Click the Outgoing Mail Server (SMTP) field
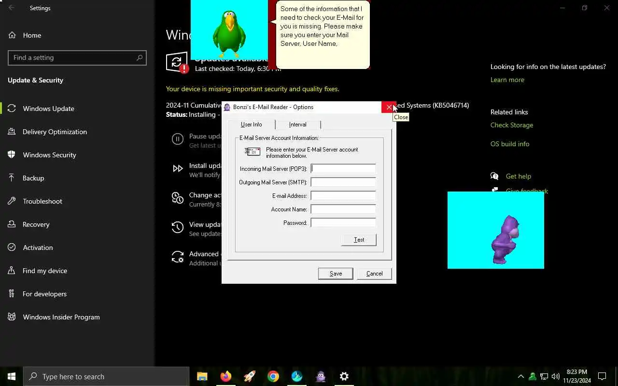This screenshot has width=618, height=386. pyautogui.click(x=343, y=182)
